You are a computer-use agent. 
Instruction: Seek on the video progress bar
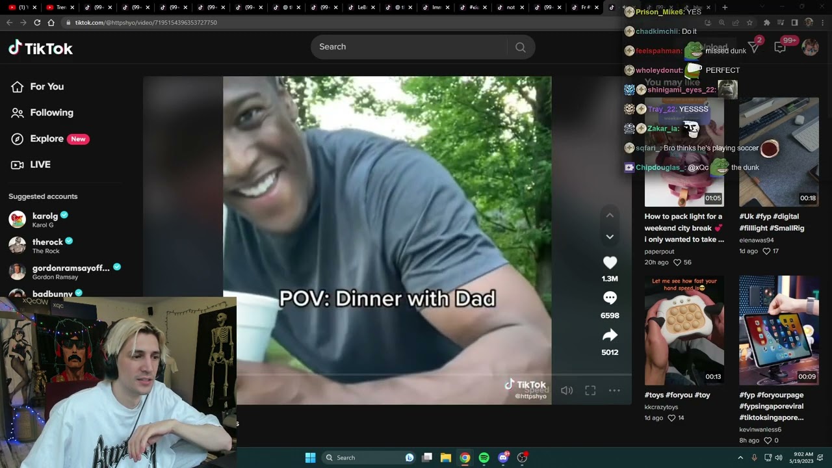coord(434,375)
